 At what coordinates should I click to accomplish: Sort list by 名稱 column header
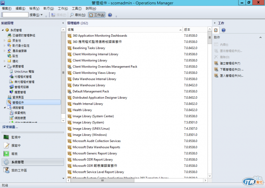[x=125, y=29]
